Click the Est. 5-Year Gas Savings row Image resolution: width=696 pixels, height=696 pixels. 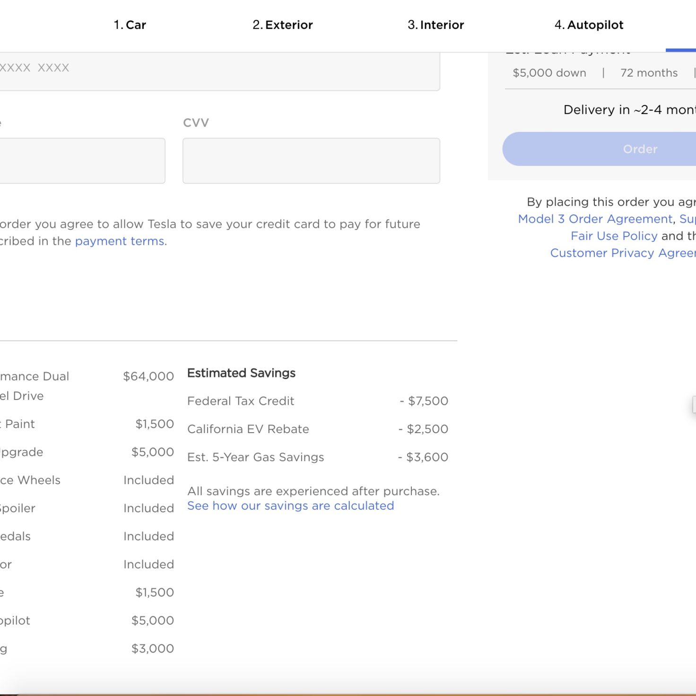click(318, 457)
